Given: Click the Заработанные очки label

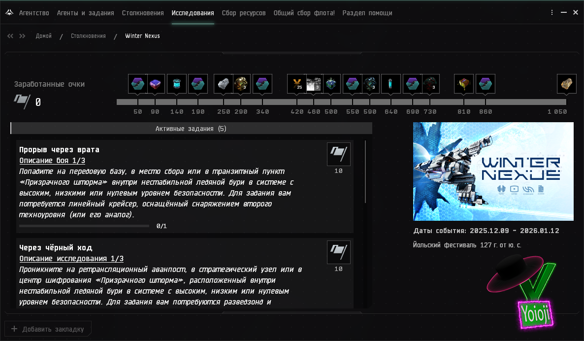Looking at the screenshot, I should (x=49, y=84).
